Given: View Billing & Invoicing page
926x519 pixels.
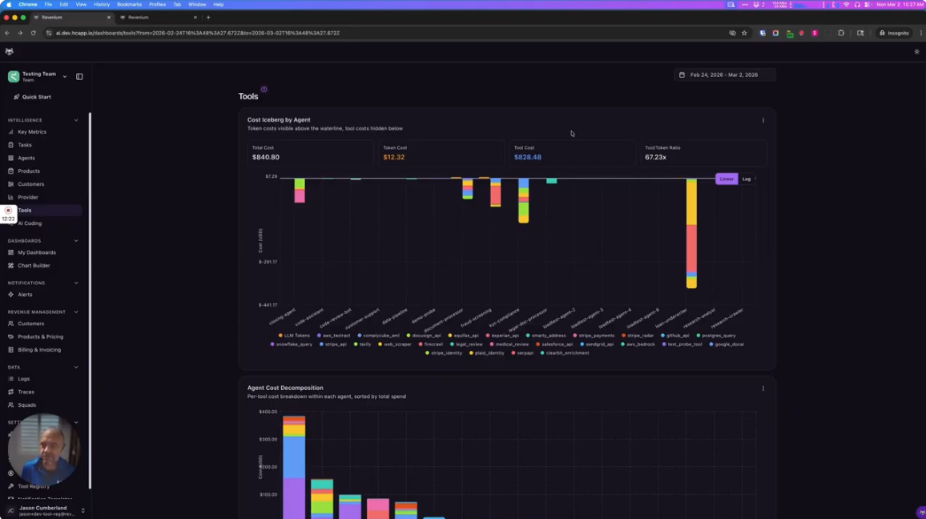Looking at the screenshot, I should [x=38, y=349].
